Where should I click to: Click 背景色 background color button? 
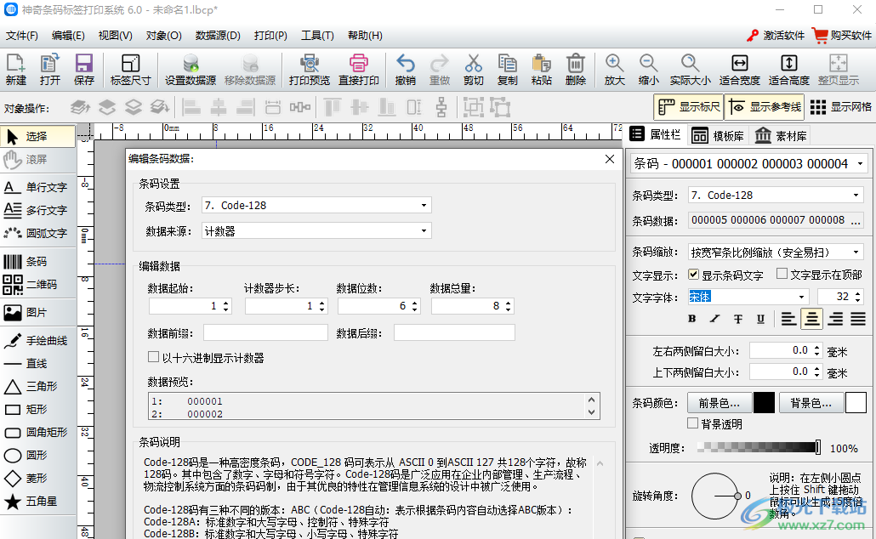click(x=811, y=403)
